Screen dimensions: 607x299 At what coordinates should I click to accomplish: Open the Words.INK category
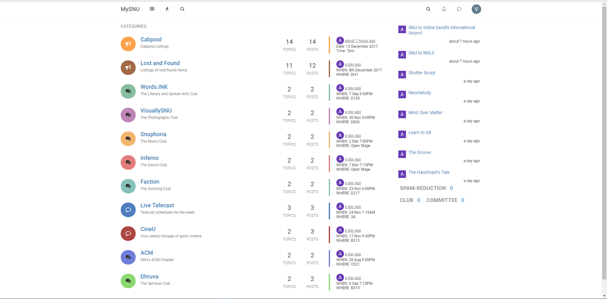click(154, 87)
